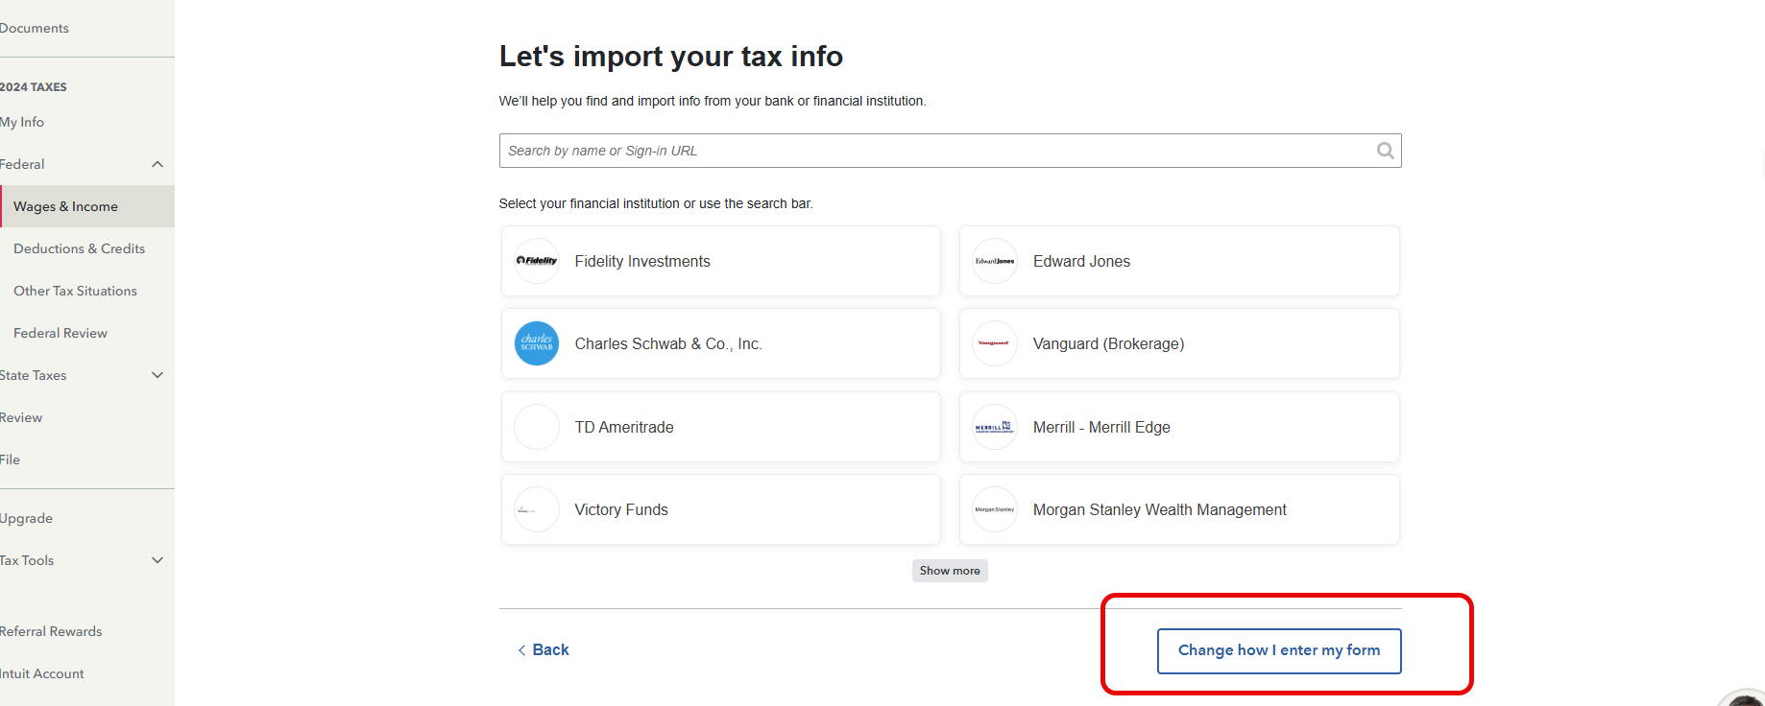Screen dimensions: 1765x706
Task: Click the TD Ameritrade logo placeholder
Action: pyautogui.click(x=537, y=427)
